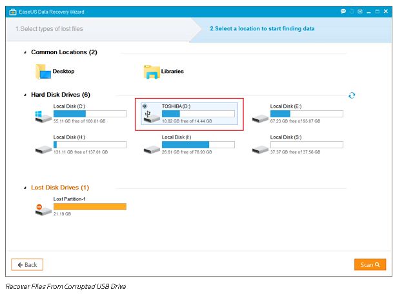Image resolution: width=404 pixels, height=294 pixels.
Task: Select the Desktop folder icon
Action: coord(43,72)
